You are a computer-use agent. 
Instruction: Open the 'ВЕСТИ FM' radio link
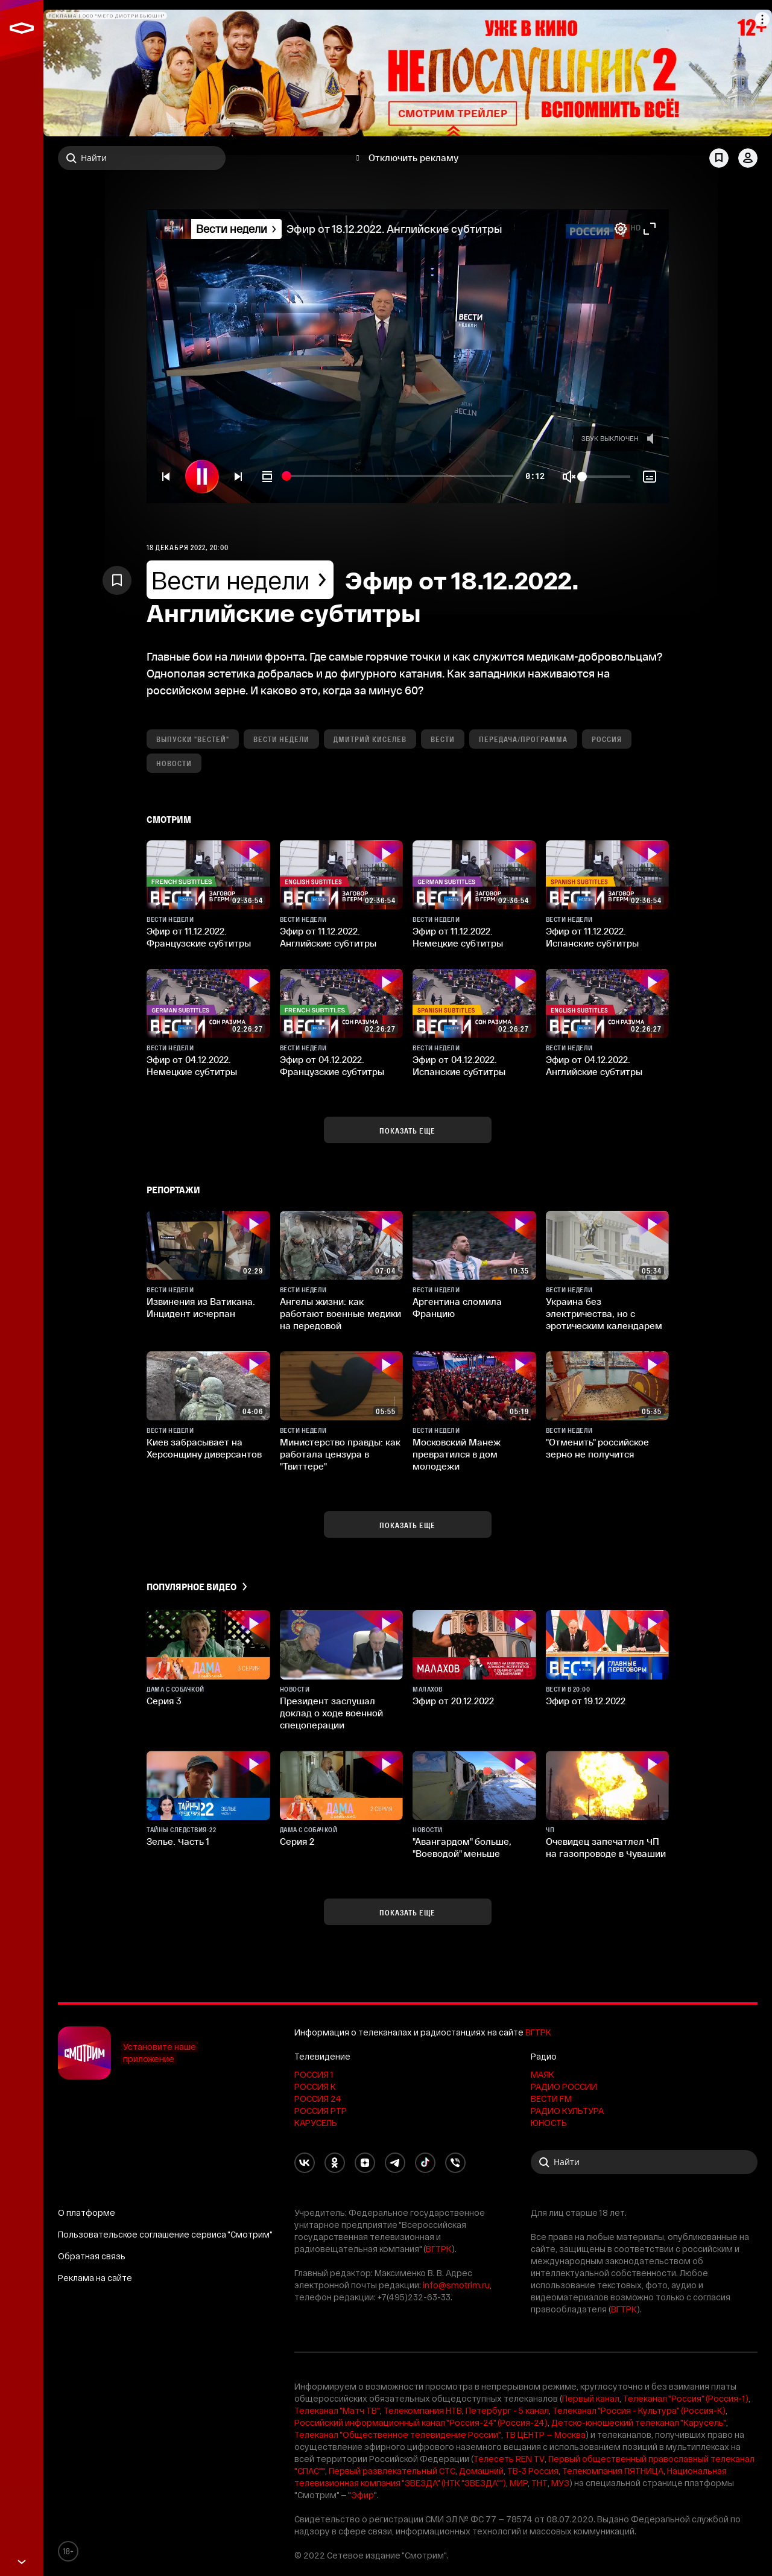[x=551, y=2099]
